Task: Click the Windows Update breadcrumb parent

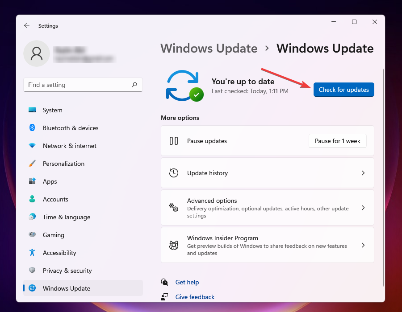Action: point(209,48)
